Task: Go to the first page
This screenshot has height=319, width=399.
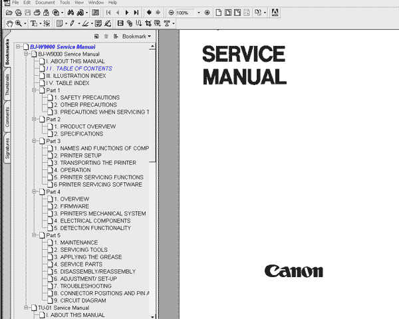Action: [x=108, y=13]
